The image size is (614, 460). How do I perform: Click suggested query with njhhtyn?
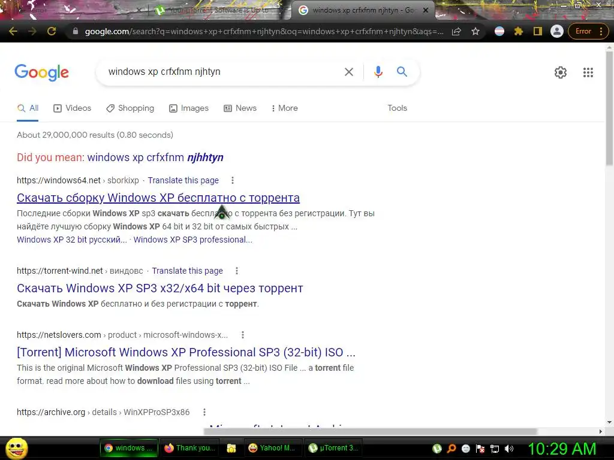[155, 158]
